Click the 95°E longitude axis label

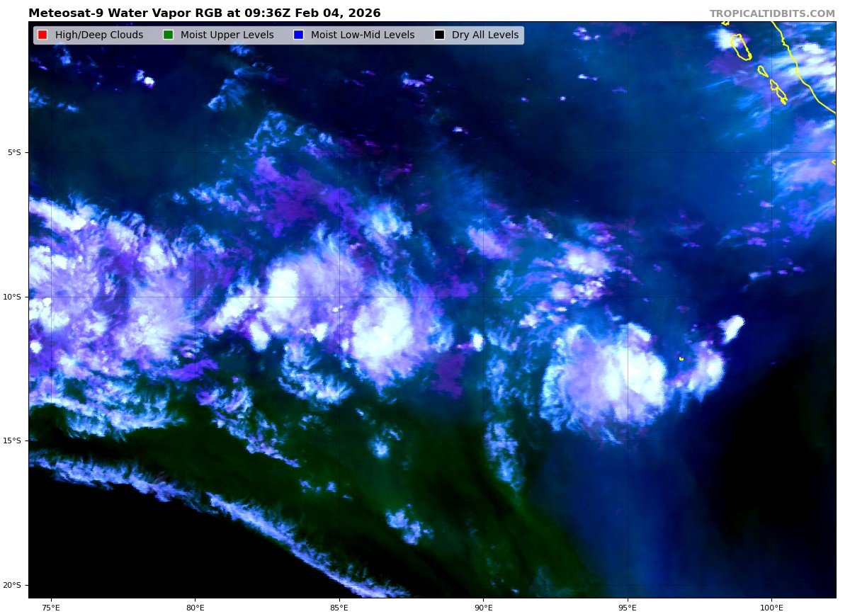point(627,607)
